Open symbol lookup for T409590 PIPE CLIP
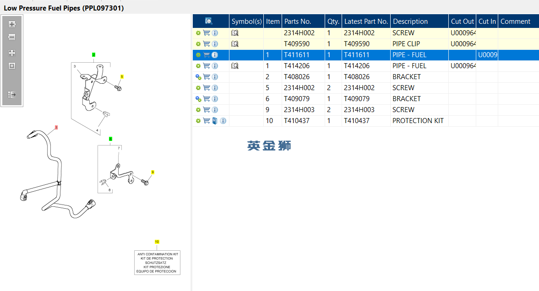The width and height of the screenshot is (539, 291). (x=235, y=44)
